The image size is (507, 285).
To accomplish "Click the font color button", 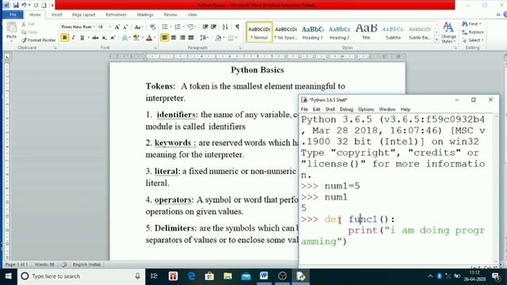I will (x=149, y=38).
